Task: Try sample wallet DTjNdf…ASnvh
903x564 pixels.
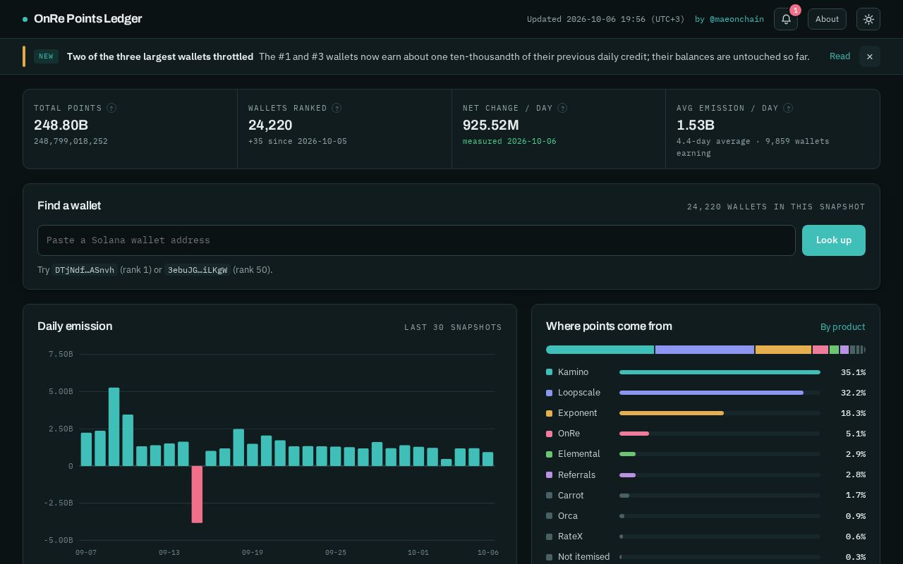Action: (x=85, y=270)
